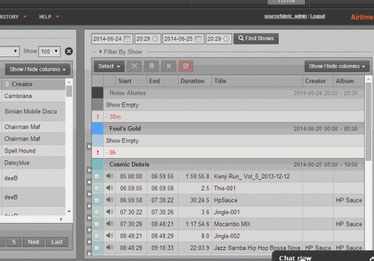The width and height of the screenshot is (374, 261).
Task: Click the library list vertical scrollbar thumb
Action: (69, 91)
